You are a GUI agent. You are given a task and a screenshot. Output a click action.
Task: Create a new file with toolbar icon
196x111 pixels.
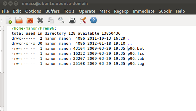9,20
